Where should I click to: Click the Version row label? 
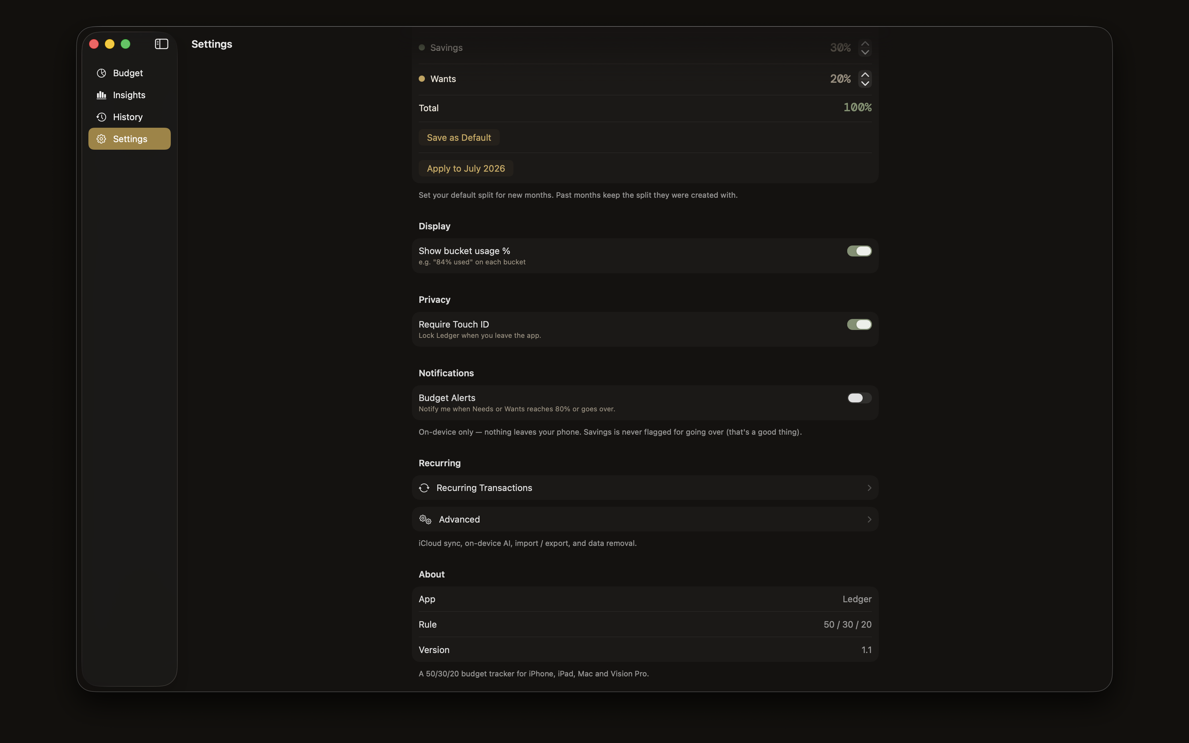pos(434,650)
